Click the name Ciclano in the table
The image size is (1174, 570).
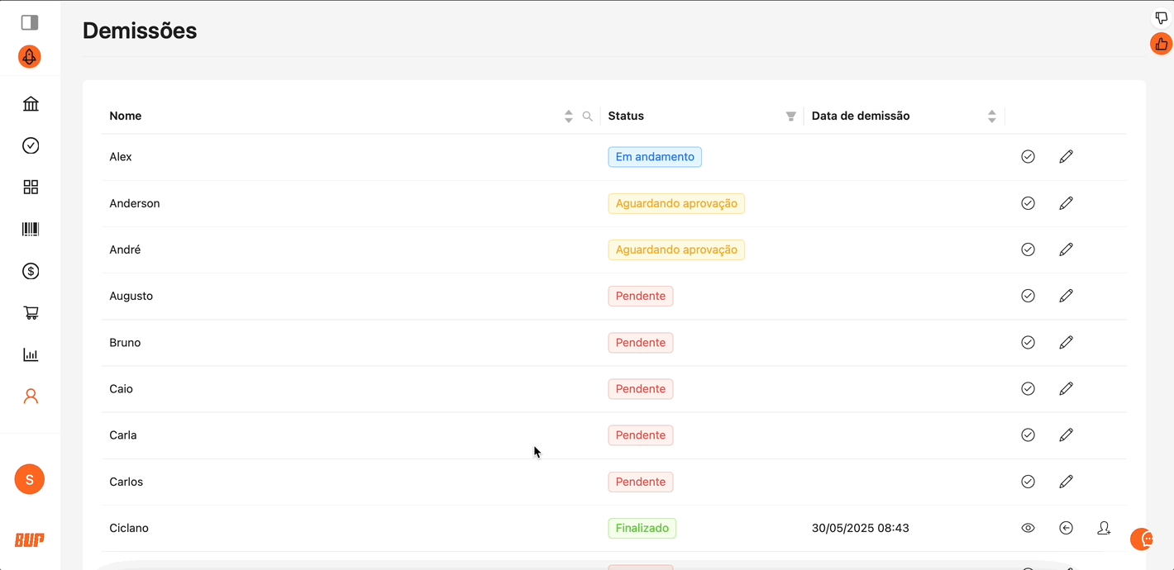click(129, 528)
